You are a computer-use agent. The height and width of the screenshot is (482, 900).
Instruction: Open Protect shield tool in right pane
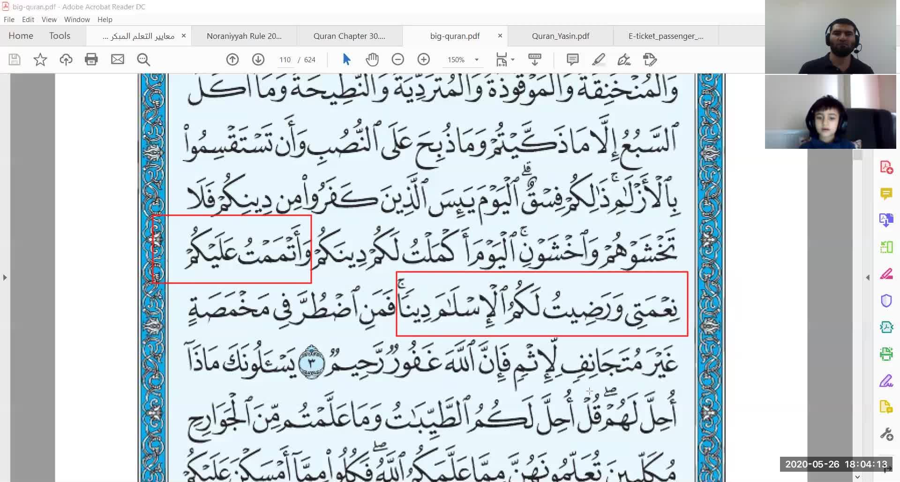tap(886, 300)
